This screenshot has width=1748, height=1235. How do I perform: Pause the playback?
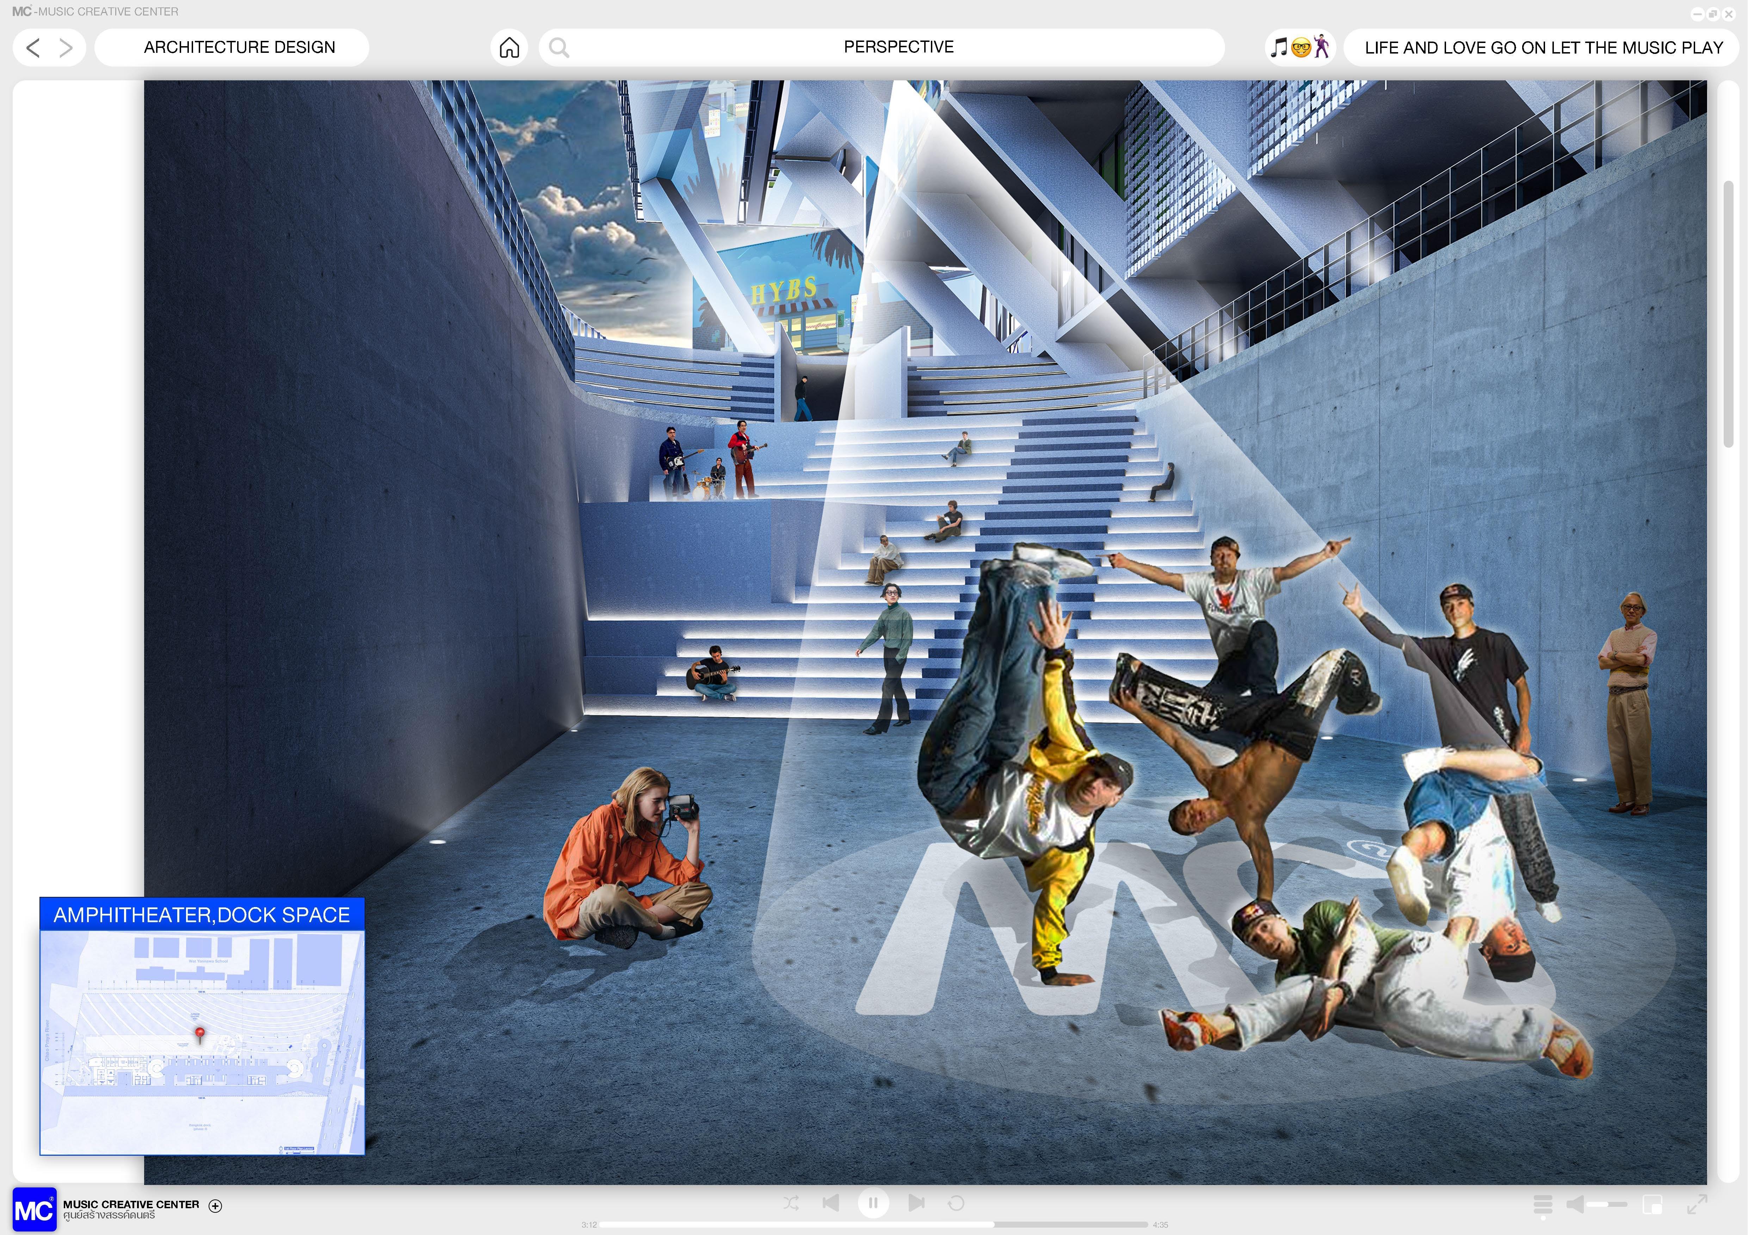(873, 1203)
